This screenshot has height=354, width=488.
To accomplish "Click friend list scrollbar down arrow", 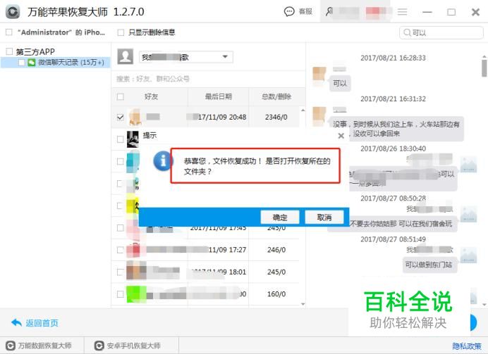I will pyautogui.click(x=303, y=304).
